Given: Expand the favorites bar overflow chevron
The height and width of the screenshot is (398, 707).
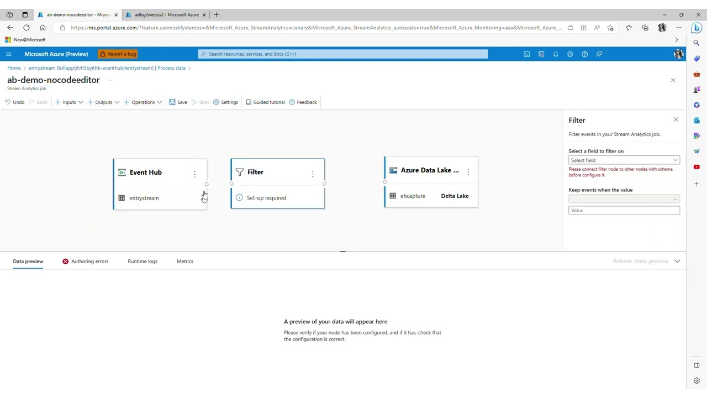Looking at the screenshot, I should (x=677, y=40).
